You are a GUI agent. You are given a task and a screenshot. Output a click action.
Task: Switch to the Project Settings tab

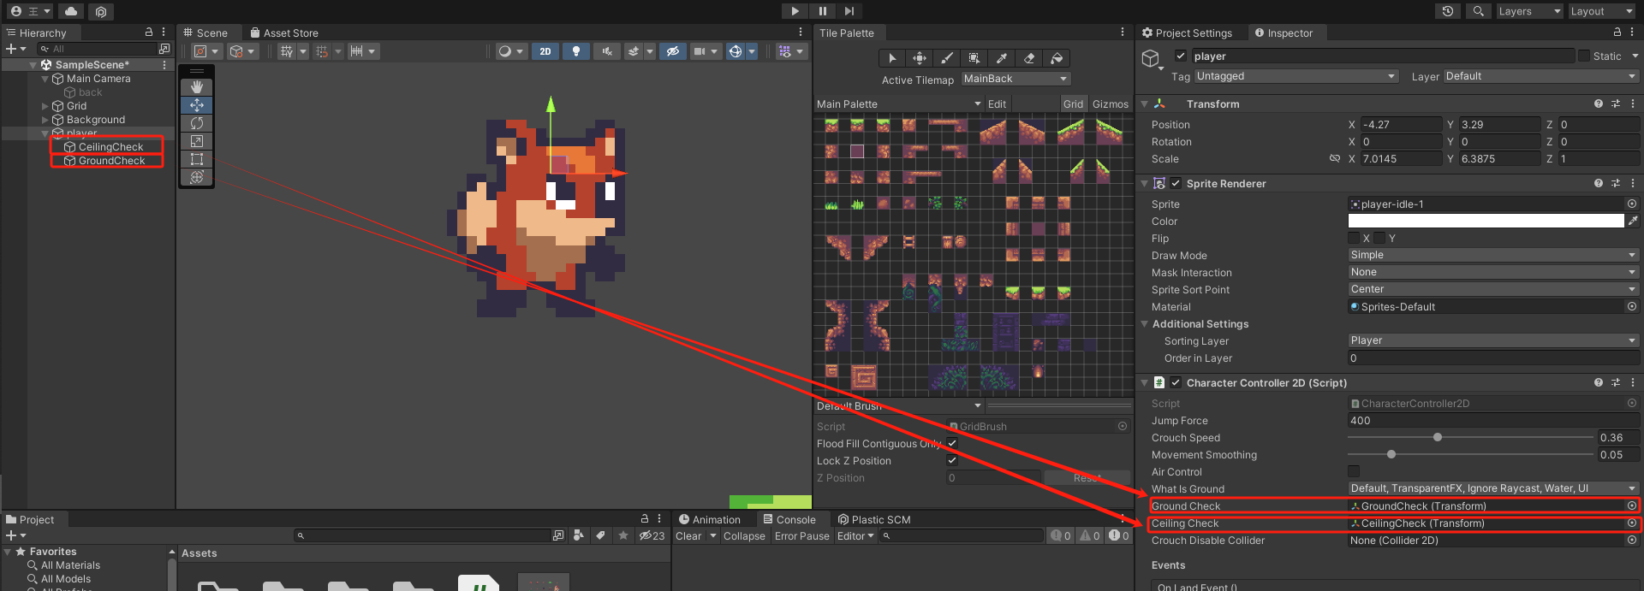coord(1188,33)
